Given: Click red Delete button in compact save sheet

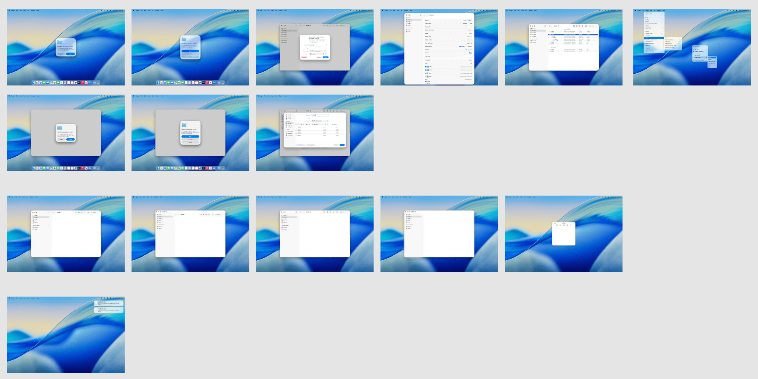Looking at the screenshot, I should coord(304,57).
